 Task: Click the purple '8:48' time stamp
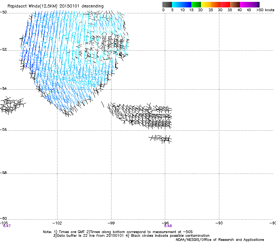click(168, 226)
